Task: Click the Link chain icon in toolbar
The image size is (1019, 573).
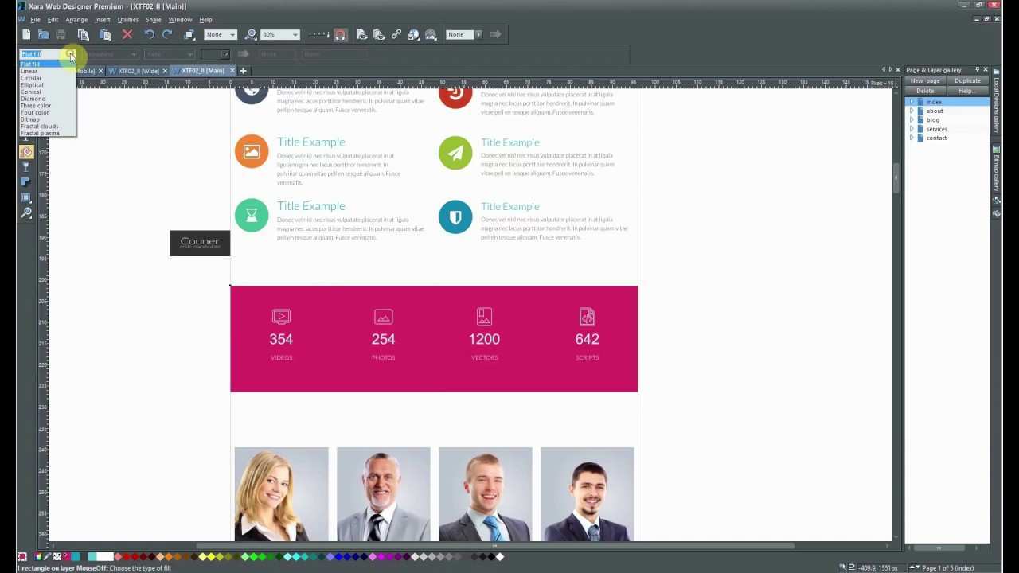Action: [x=396, y=34]
